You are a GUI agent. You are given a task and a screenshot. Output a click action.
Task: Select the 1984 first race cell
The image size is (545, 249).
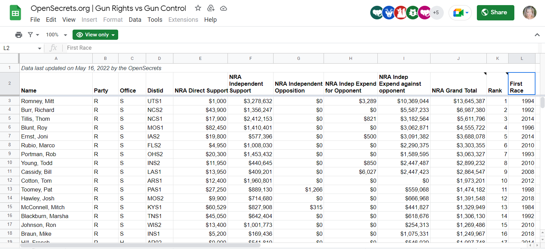522,207
